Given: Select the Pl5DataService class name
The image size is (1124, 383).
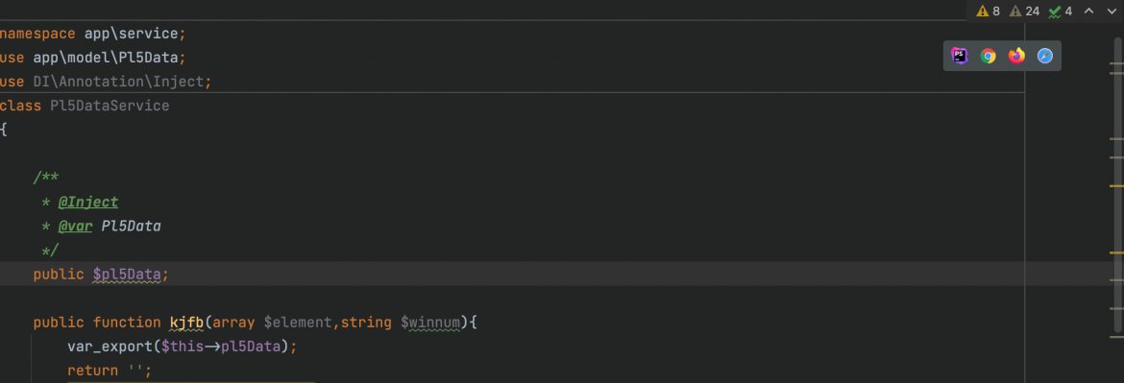Looking at the screenshot, I should 110,106.
